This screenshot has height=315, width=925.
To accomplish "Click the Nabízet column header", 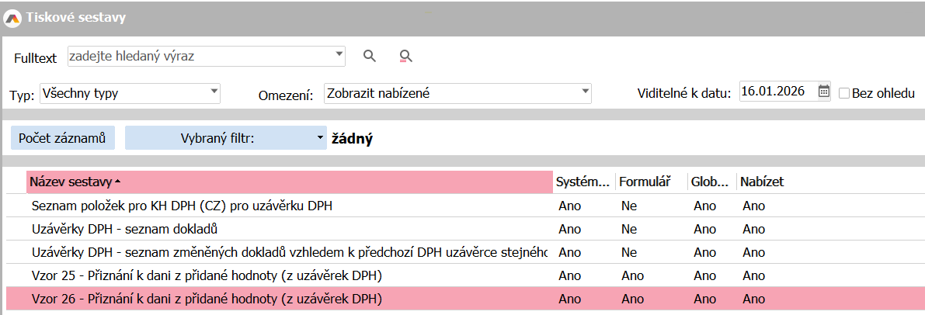I will click(x=763, y=182).
